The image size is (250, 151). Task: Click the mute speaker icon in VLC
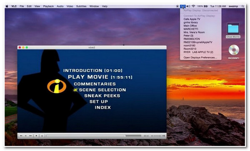point(152,136)
